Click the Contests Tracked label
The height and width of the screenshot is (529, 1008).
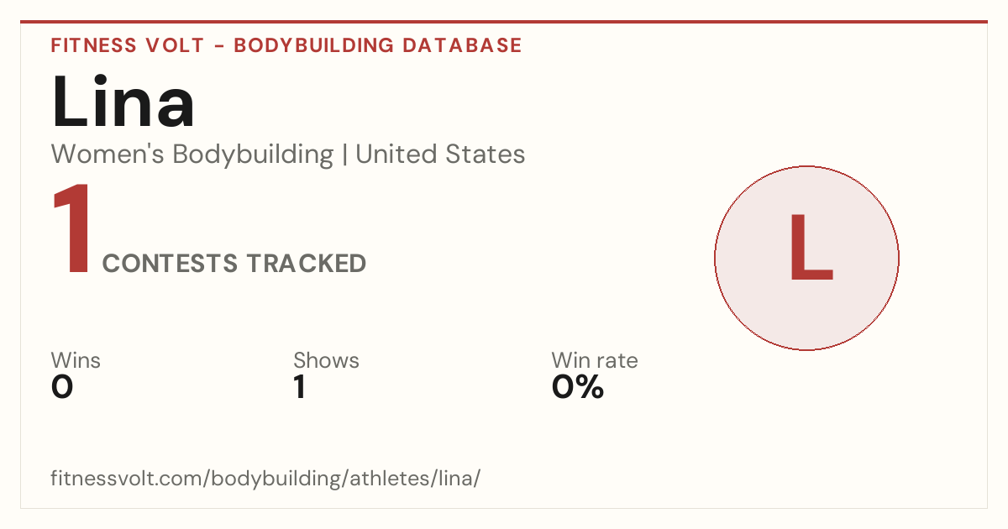(x=234, y=264)
